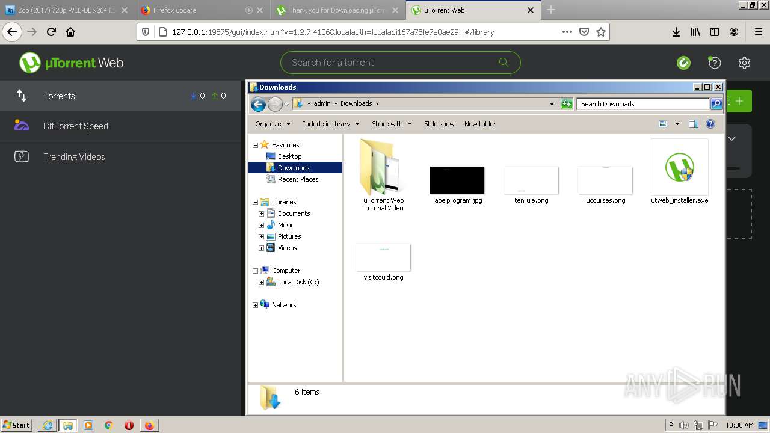Open Include in library dropdown

pyautogui.click(x=331, y=124)
